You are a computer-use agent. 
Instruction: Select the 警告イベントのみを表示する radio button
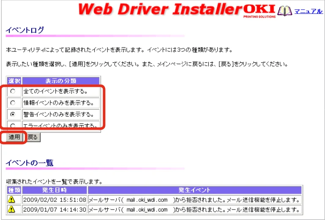(x=13, y=114)
